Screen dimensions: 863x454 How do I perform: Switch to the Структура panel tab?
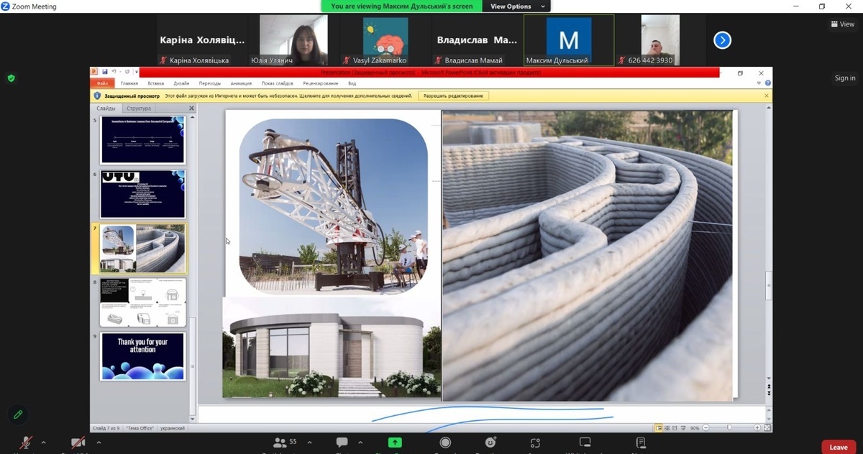coord(139,108)
